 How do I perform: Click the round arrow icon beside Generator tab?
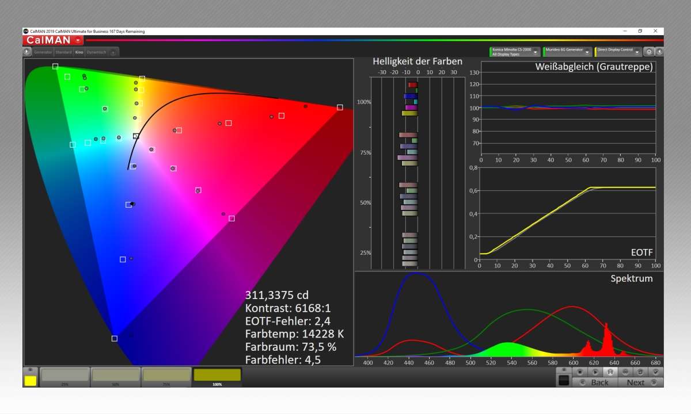click(x=26, y=52)
